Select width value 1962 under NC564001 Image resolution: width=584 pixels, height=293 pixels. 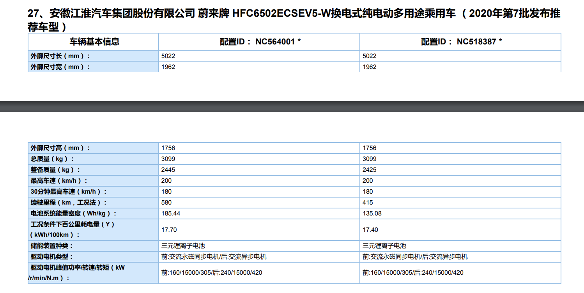point(168,67)
